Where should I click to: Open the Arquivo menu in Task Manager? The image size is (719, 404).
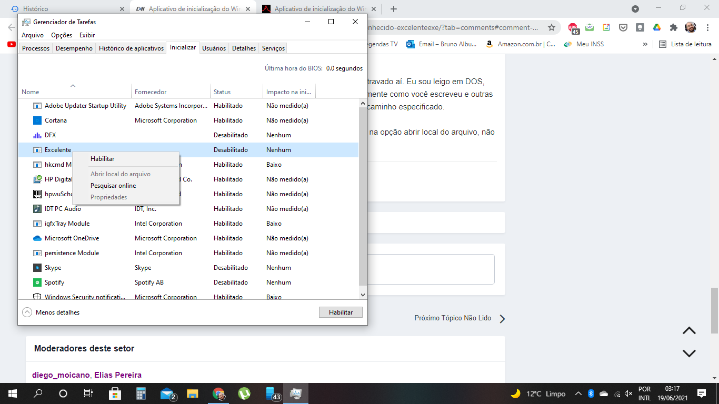point(33,35)
